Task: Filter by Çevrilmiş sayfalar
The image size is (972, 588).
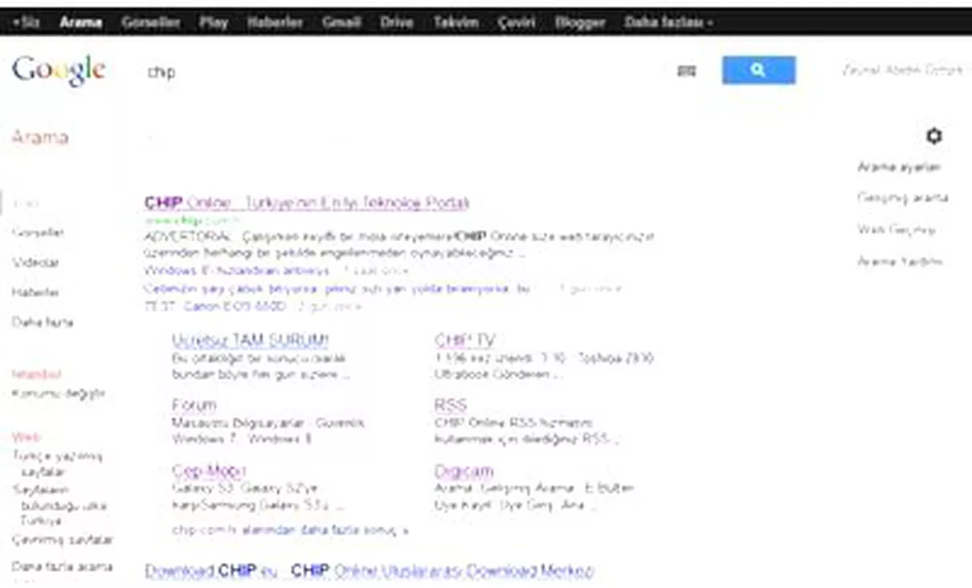Action: click(x=63, y=540)
